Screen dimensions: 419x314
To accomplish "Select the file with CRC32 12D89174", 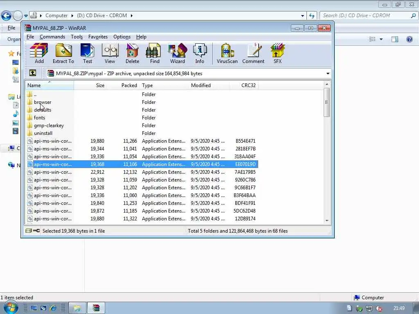I will coord(142,219).
